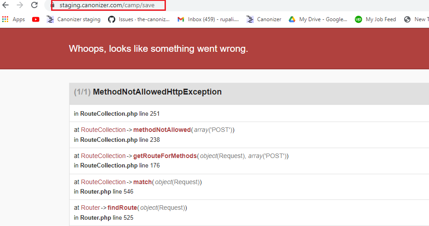Screen dimensions: 429x226
Task: Open the Canonizer staging bookmark
Action: (79, 19)
